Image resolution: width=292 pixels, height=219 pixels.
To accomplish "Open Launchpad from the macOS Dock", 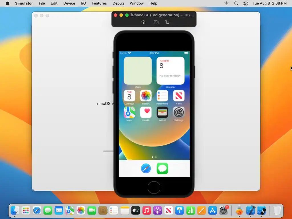I will [x=26, y=211].
